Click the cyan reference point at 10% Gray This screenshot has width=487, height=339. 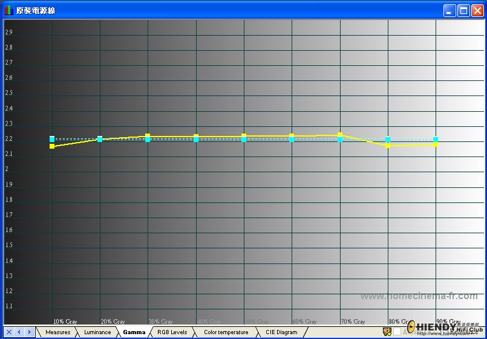coord(52,139)
